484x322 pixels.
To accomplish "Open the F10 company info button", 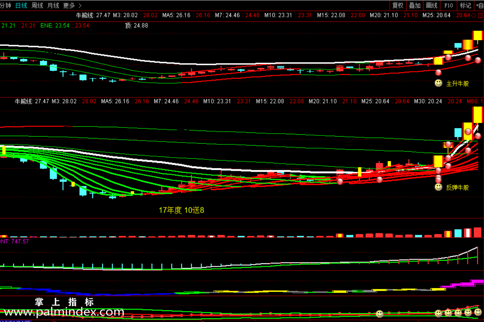I will pos(449,5).
